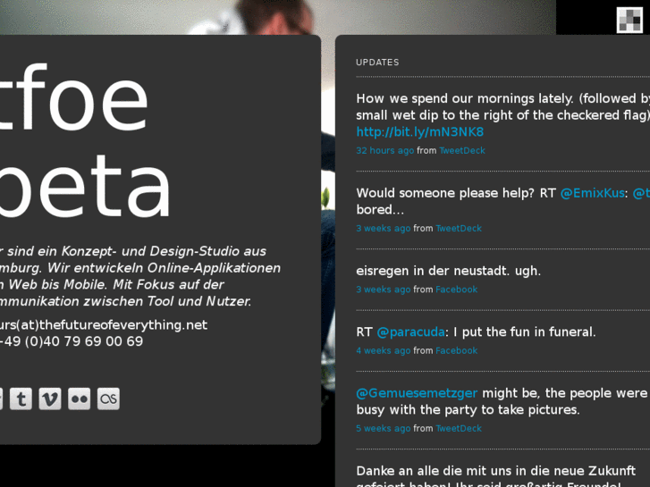Viewport: 650px width, 487px height.
Task: Open "3 weeks ago" under the eisregen post
Action: click(383, 290)
